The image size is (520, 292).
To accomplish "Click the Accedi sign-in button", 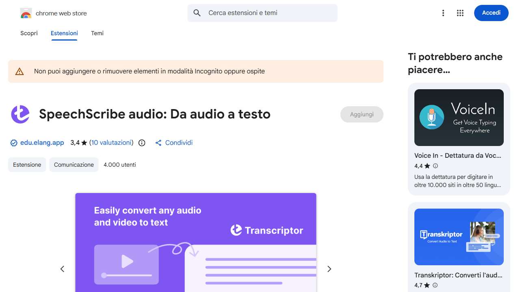I will click(x=491, y=13).
